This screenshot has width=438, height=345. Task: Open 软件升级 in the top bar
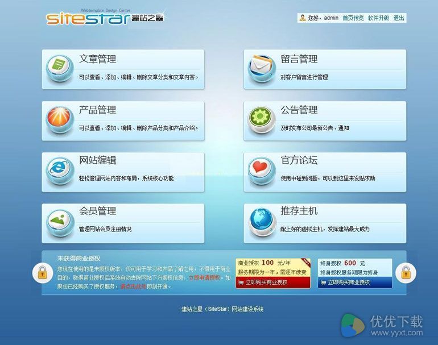pyautogui.click(x=378, y=18)
